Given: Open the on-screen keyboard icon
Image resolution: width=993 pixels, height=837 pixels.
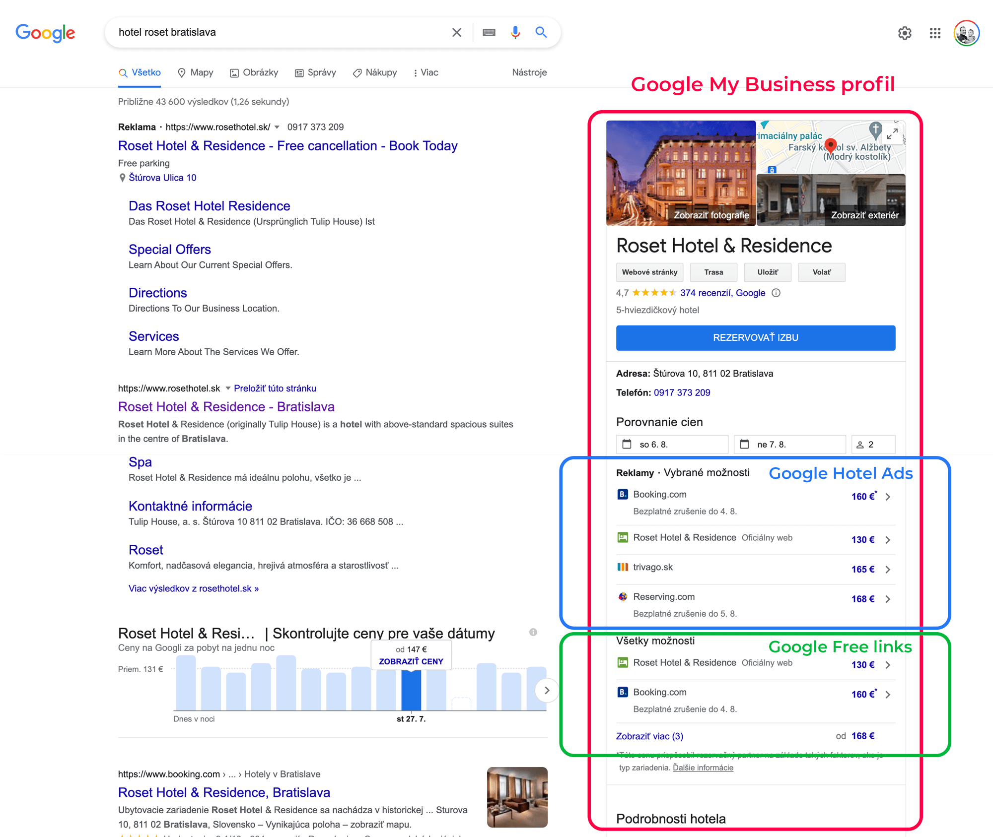Looking at the screenshot, I should pyautogui.click(x=489, y=33).
